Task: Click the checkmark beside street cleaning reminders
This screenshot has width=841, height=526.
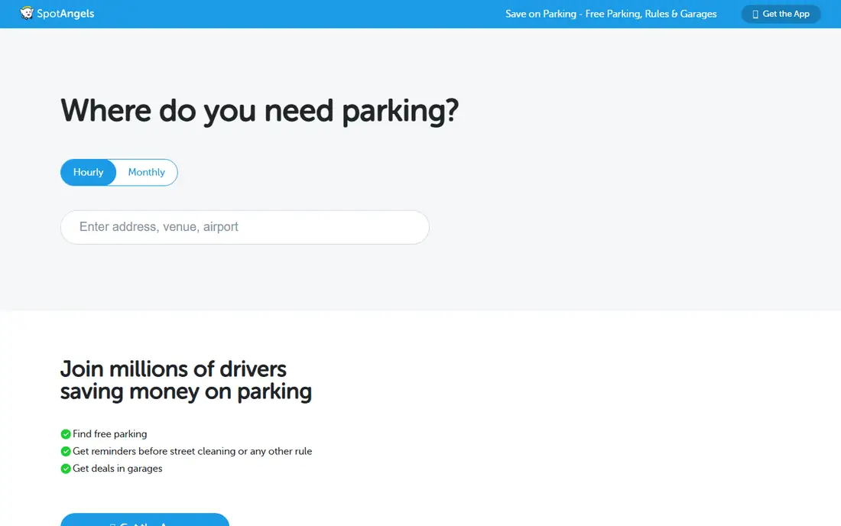Action: pos(66,452)
